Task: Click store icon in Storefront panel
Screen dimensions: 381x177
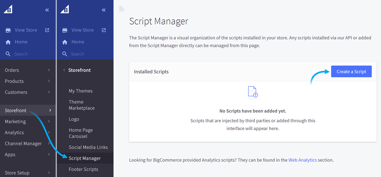Action: coord(65,30)
